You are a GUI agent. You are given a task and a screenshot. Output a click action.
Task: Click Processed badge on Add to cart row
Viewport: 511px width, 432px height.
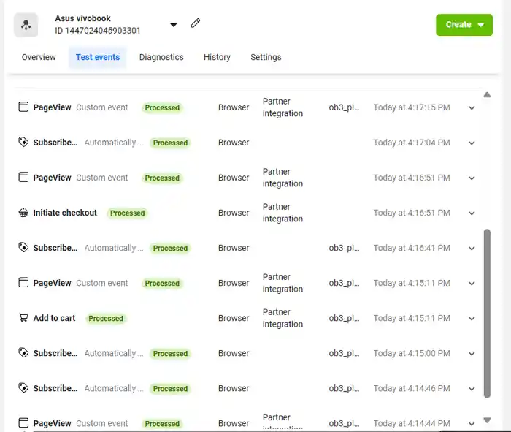[106, 319]
